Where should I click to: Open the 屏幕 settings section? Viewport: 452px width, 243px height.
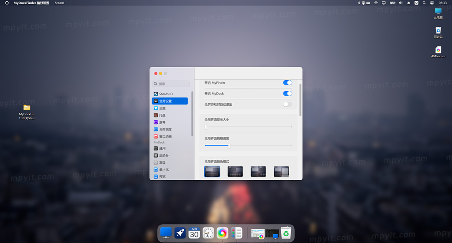pyautogui.click(x=170, y=123)
